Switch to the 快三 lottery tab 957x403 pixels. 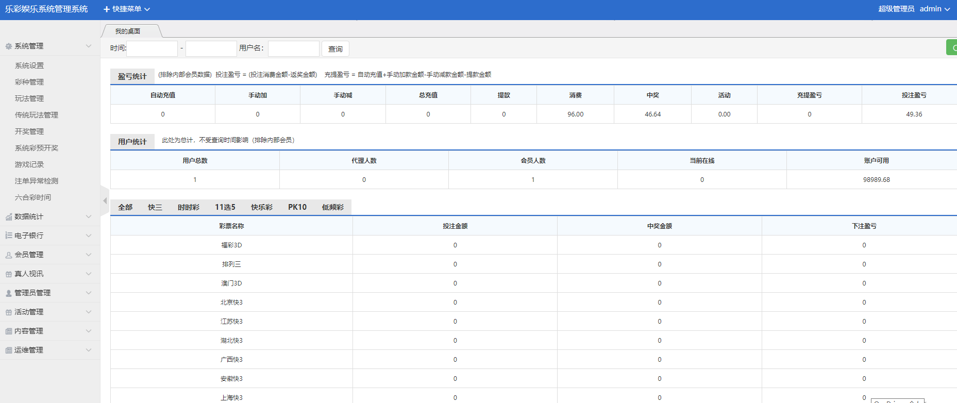[155, 207]
